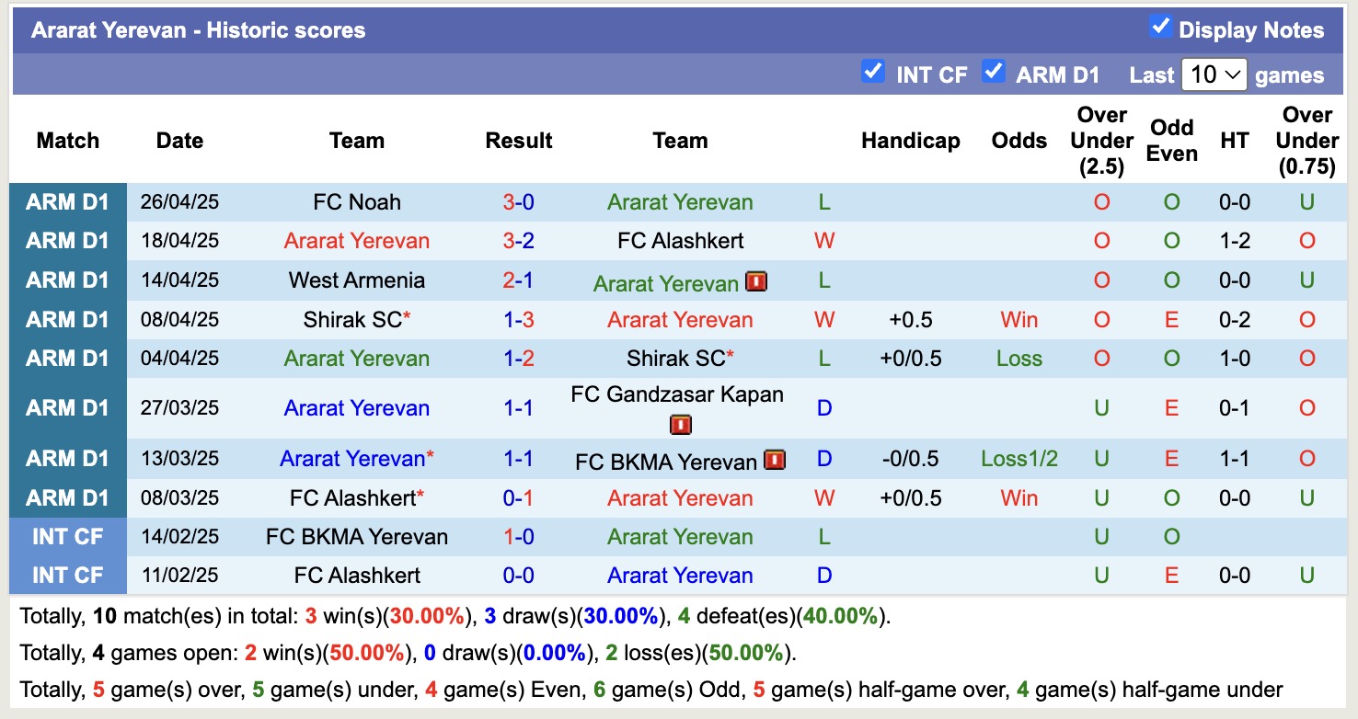Image resolution: width=1358 pixels, height=719 pixels.
Task: Click the Win odds label on the 08/04 row
Action: [x=1018, y=319]
